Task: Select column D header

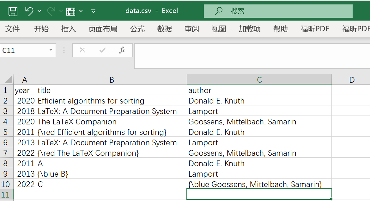Action: point(351,80)
